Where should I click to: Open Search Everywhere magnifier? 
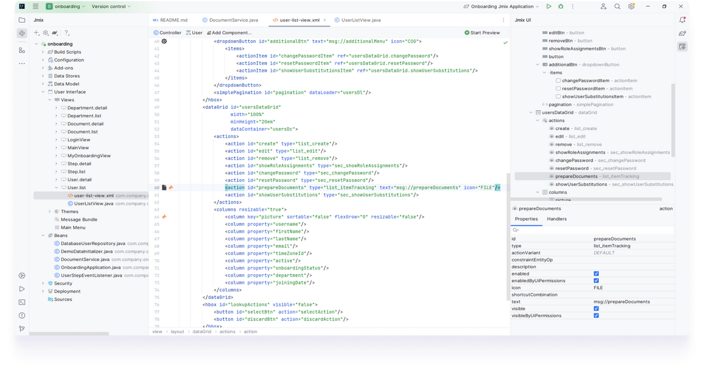[x=617, y=7]
